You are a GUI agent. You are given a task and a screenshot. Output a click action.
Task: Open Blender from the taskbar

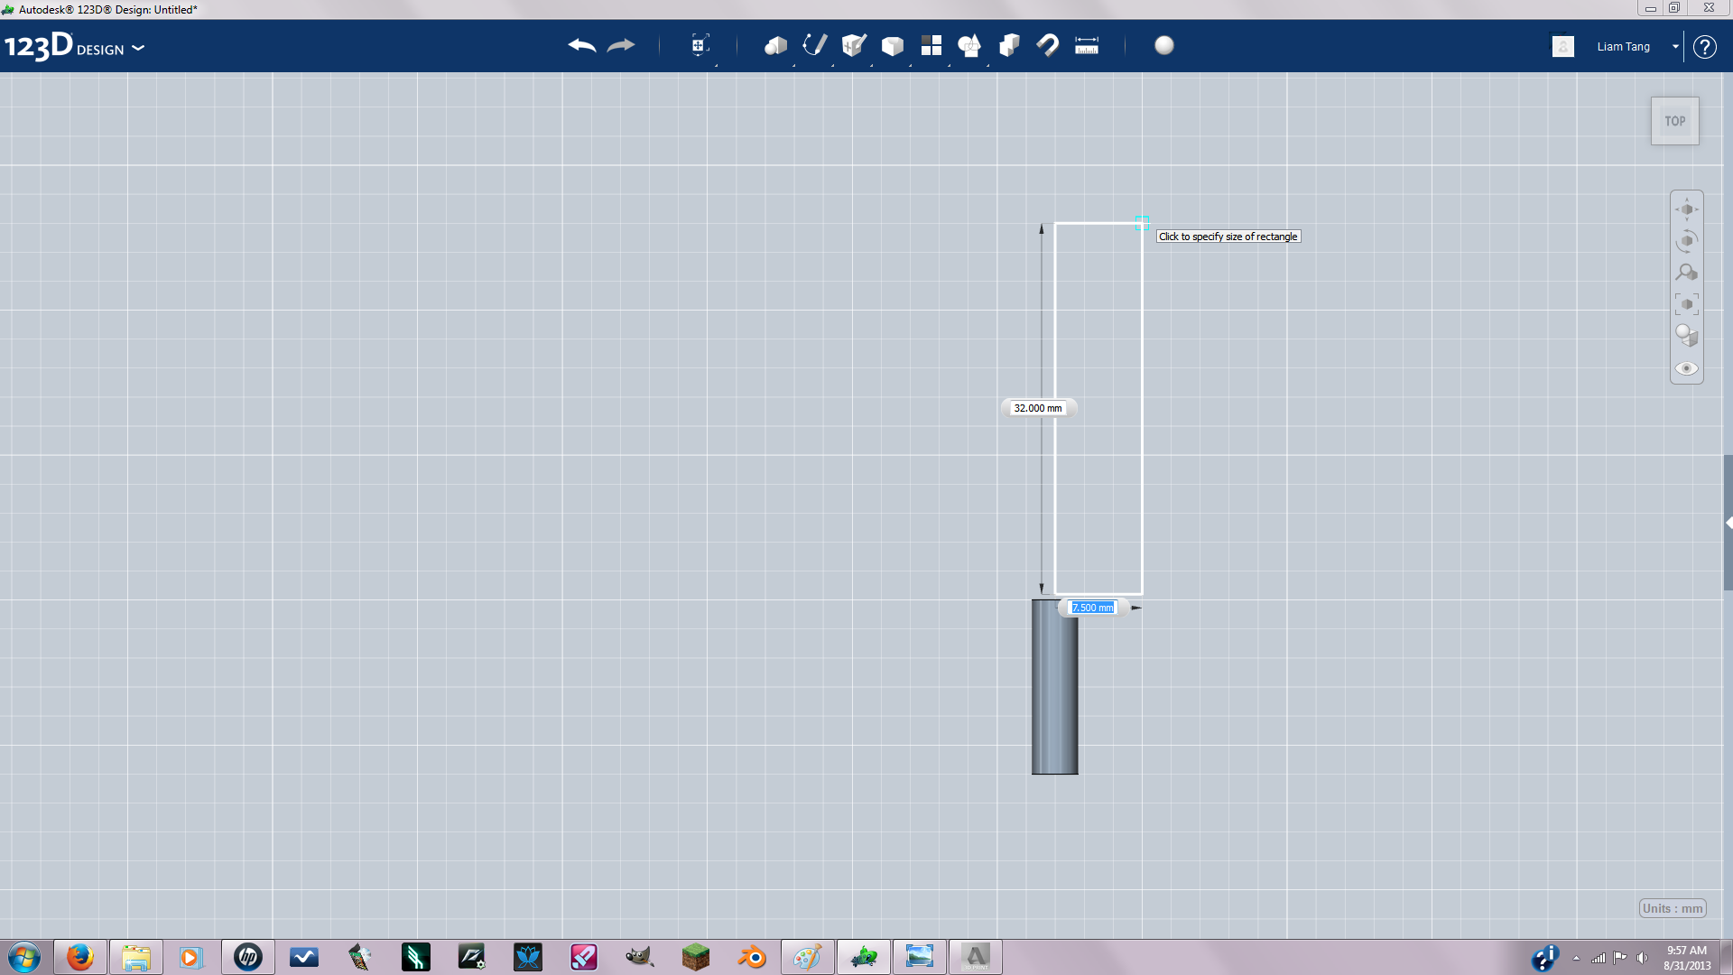pos(752,957)
